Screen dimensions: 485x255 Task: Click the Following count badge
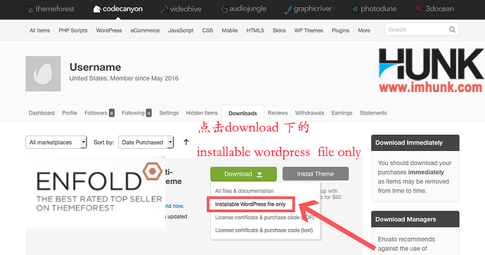click(x=149, y=113)
